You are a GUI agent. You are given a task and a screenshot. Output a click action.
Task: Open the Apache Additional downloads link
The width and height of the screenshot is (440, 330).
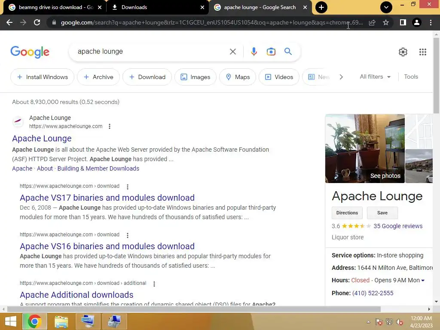76,295
